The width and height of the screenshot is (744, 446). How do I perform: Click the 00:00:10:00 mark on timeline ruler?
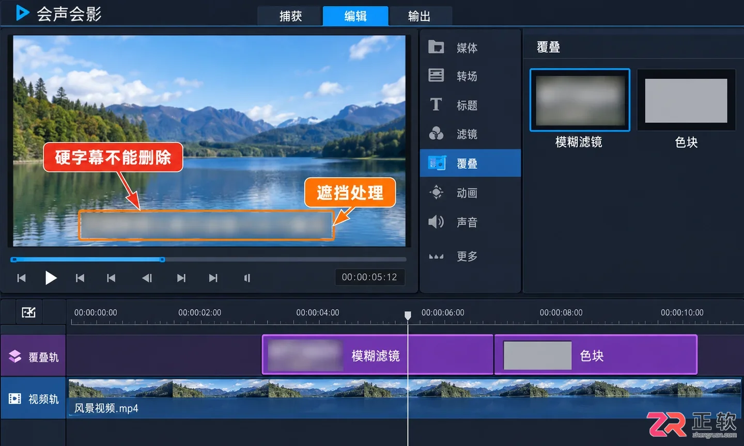682,312
